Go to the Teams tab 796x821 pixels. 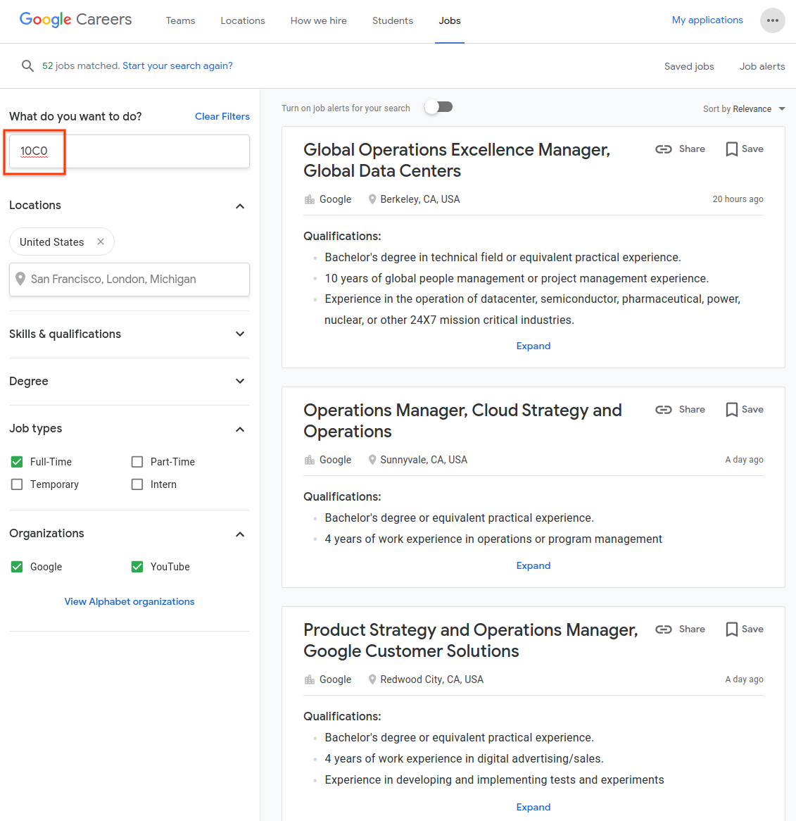[180, 21]
